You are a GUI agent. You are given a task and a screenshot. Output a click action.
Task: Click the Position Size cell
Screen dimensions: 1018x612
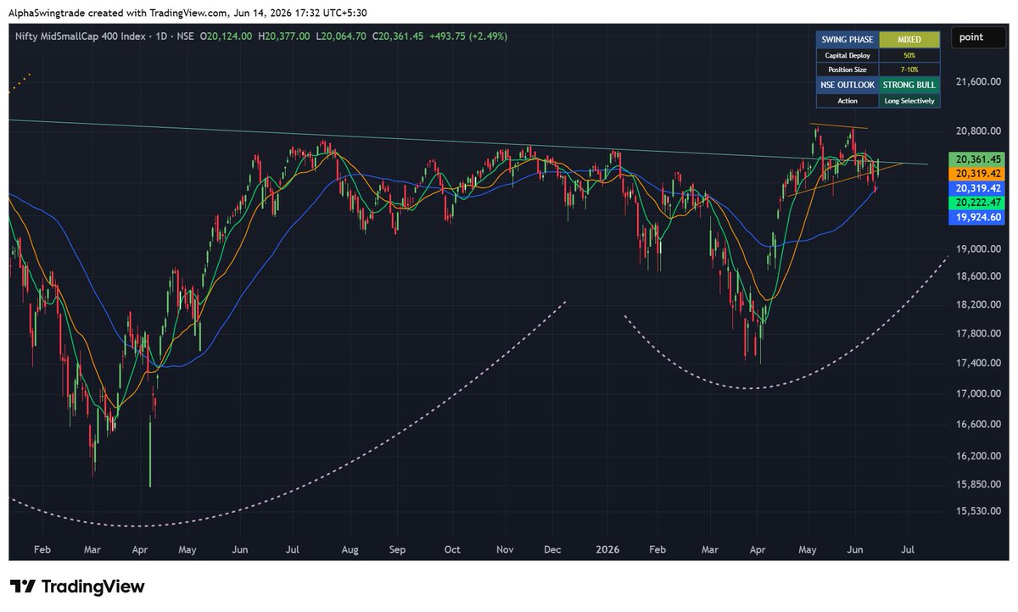(x=847, y=70)
